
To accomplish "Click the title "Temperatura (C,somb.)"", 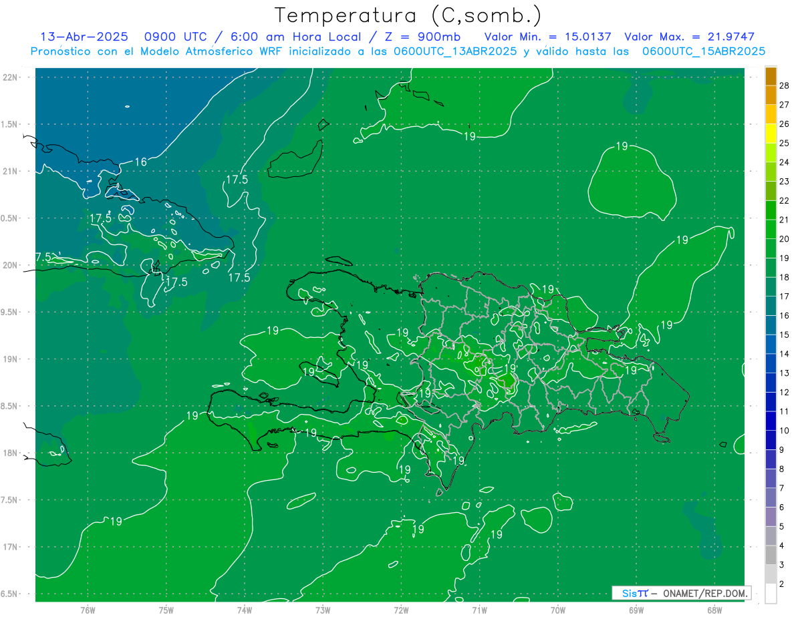I will click(408, 15).
